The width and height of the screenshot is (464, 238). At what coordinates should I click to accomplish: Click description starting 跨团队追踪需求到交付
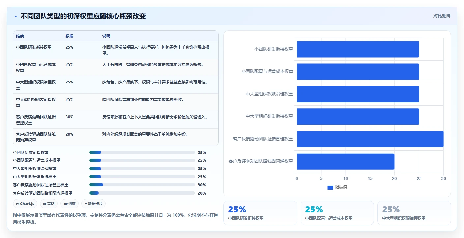tap(143, 100)
